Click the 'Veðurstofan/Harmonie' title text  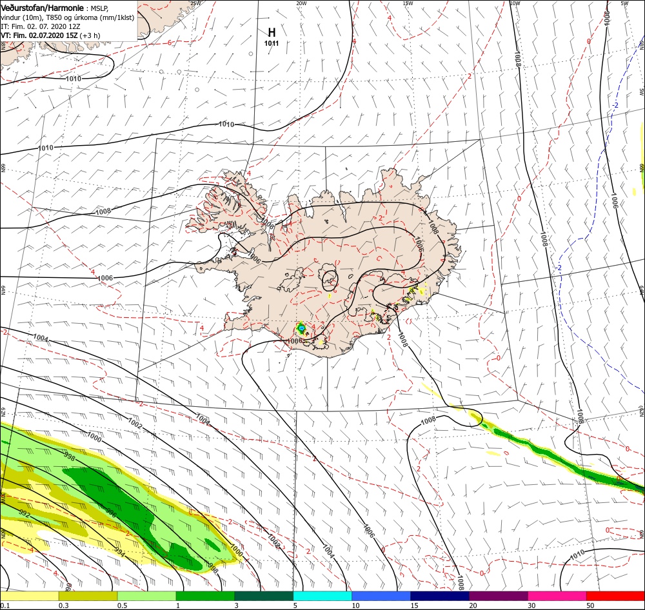tap(43, 8)
